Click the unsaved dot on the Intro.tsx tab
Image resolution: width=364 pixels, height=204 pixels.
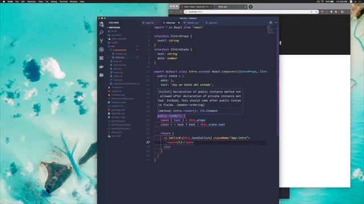pos(179,23)
